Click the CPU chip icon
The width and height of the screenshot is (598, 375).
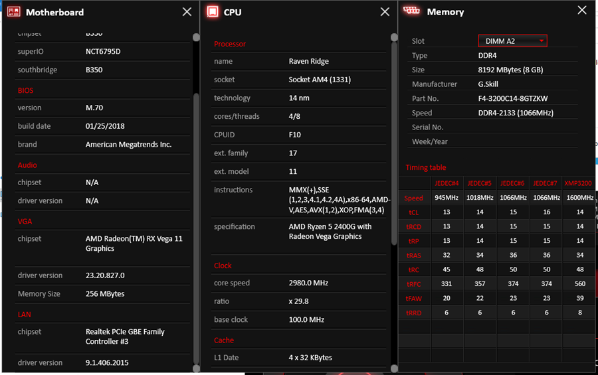[x=213, y=12]
